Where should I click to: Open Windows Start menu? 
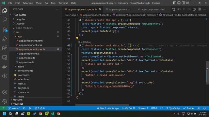click(5, 114)
